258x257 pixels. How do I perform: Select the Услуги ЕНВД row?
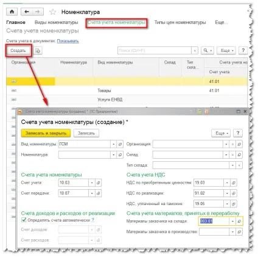pos(127,100)
